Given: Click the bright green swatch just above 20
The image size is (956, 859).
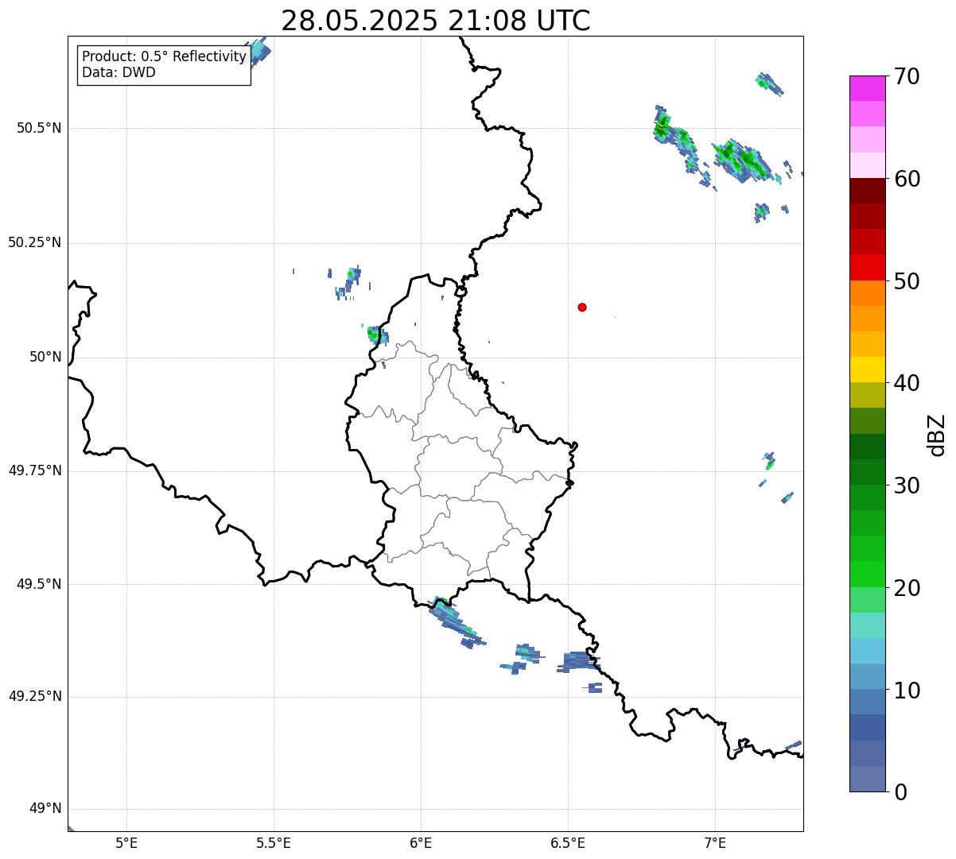Looking at the screenshot, I should (x=868, y=575).
